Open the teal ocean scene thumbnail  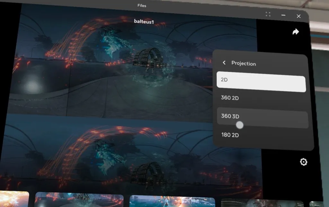click(172, 201)
